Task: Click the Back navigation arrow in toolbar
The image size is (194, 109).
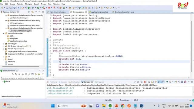Action: coord(111,8)
